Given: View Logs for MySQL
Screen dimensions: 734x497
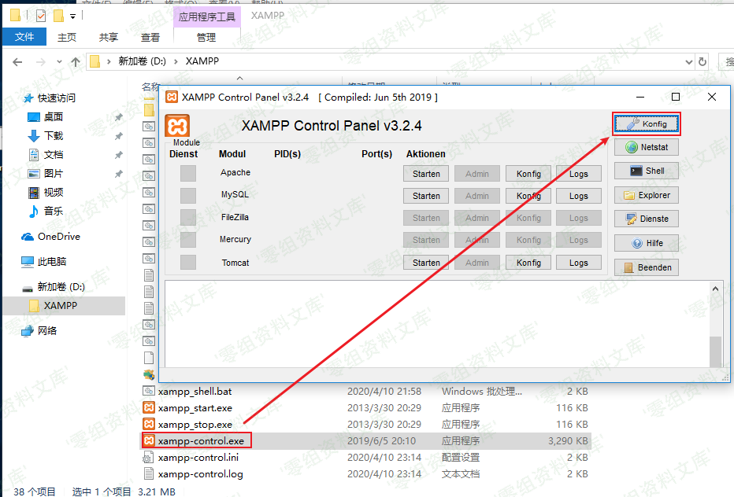Looking at the screenshot, I should [x=579, y=196].
